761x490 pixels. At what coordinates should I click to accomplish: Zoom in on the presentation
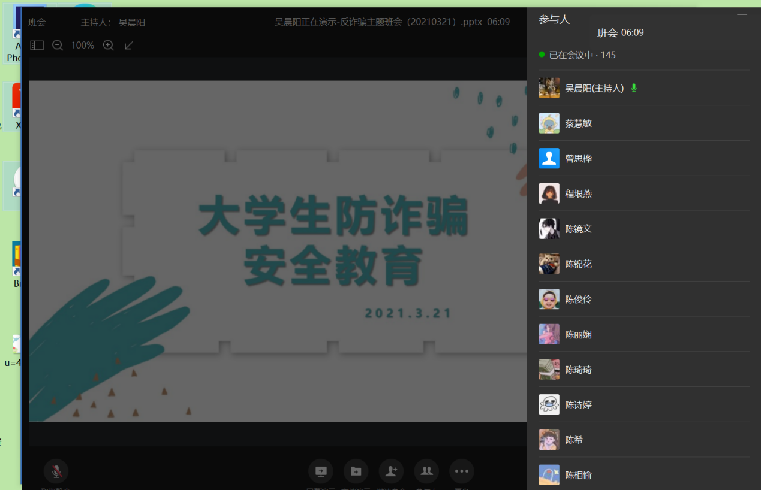click(x=109, y=45)
